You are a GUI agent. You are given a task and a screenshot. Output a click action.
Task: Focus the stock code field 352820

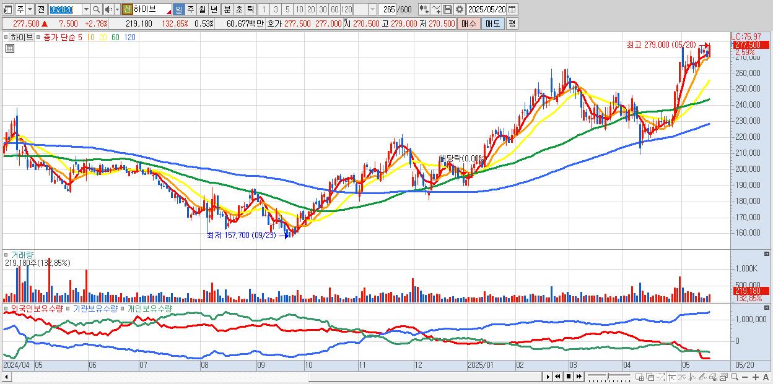pyautogui.click(x=65, y=9)
